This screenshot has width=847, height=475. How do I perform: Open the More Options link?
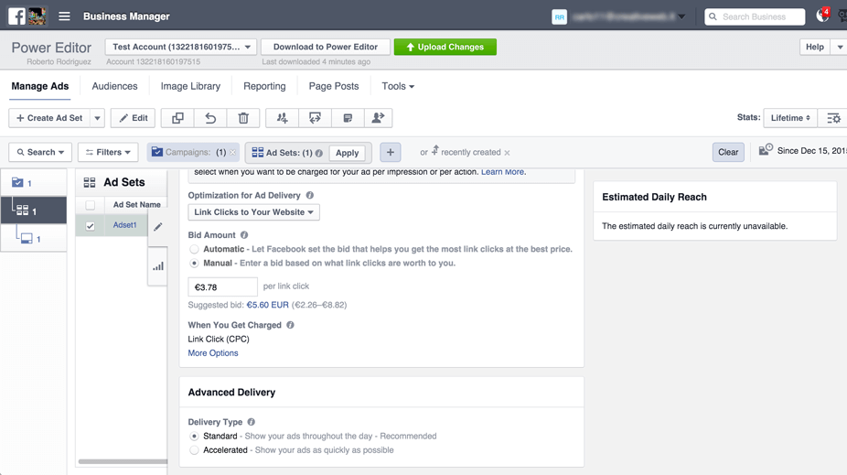click(213, 353)
